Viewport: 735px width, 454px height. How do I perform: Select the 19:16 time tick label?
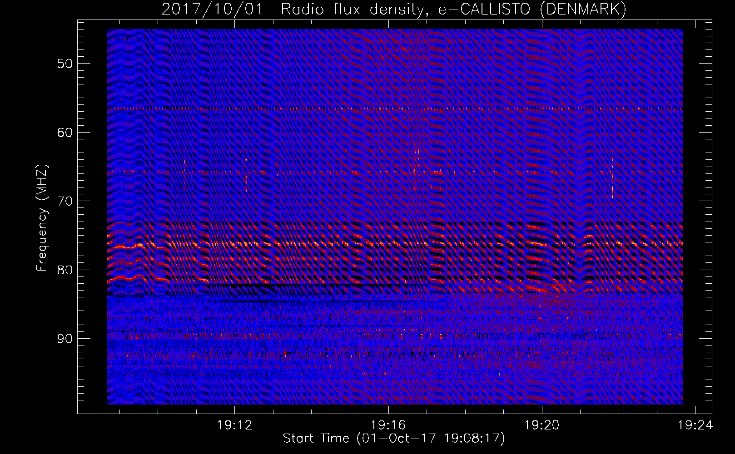point(388,425)
